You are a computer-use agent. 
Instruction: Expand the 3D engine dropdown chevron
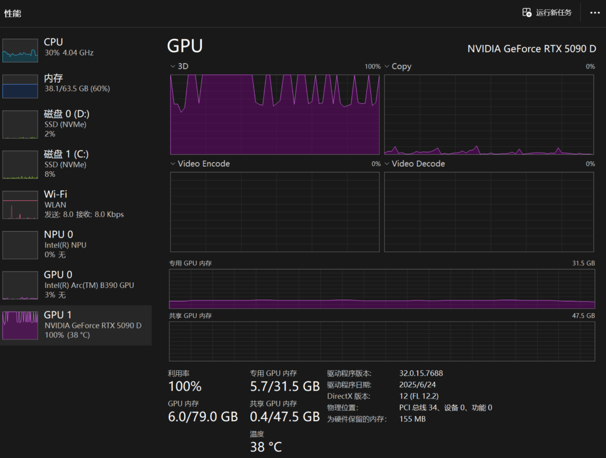(x=173, y=66)
